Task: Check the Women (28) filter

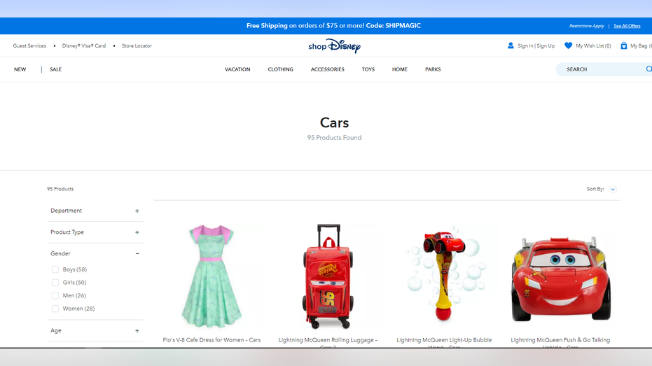Action: [x=55, y=309]
